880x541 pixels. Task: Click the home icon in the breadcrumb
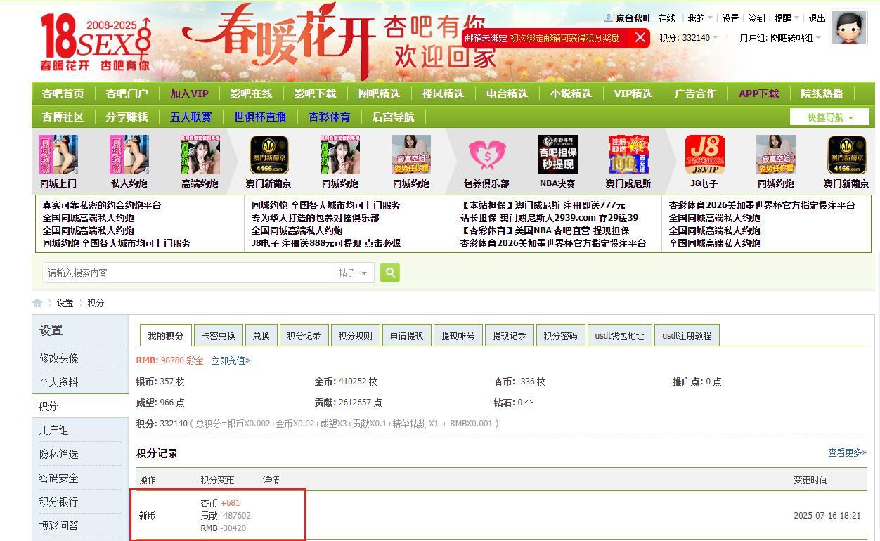point(37,303)
